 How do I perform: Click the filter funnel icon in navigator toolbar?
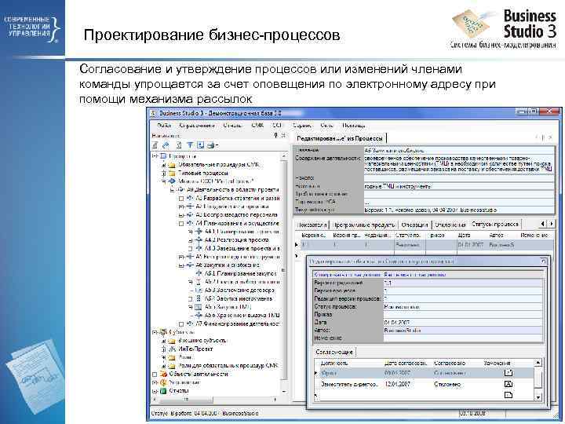[x=190, y=145]
